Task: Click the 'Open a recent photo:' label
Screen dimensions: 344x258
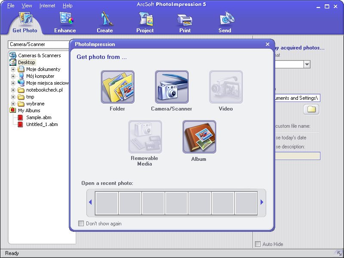Action: (x=107, y=183)
